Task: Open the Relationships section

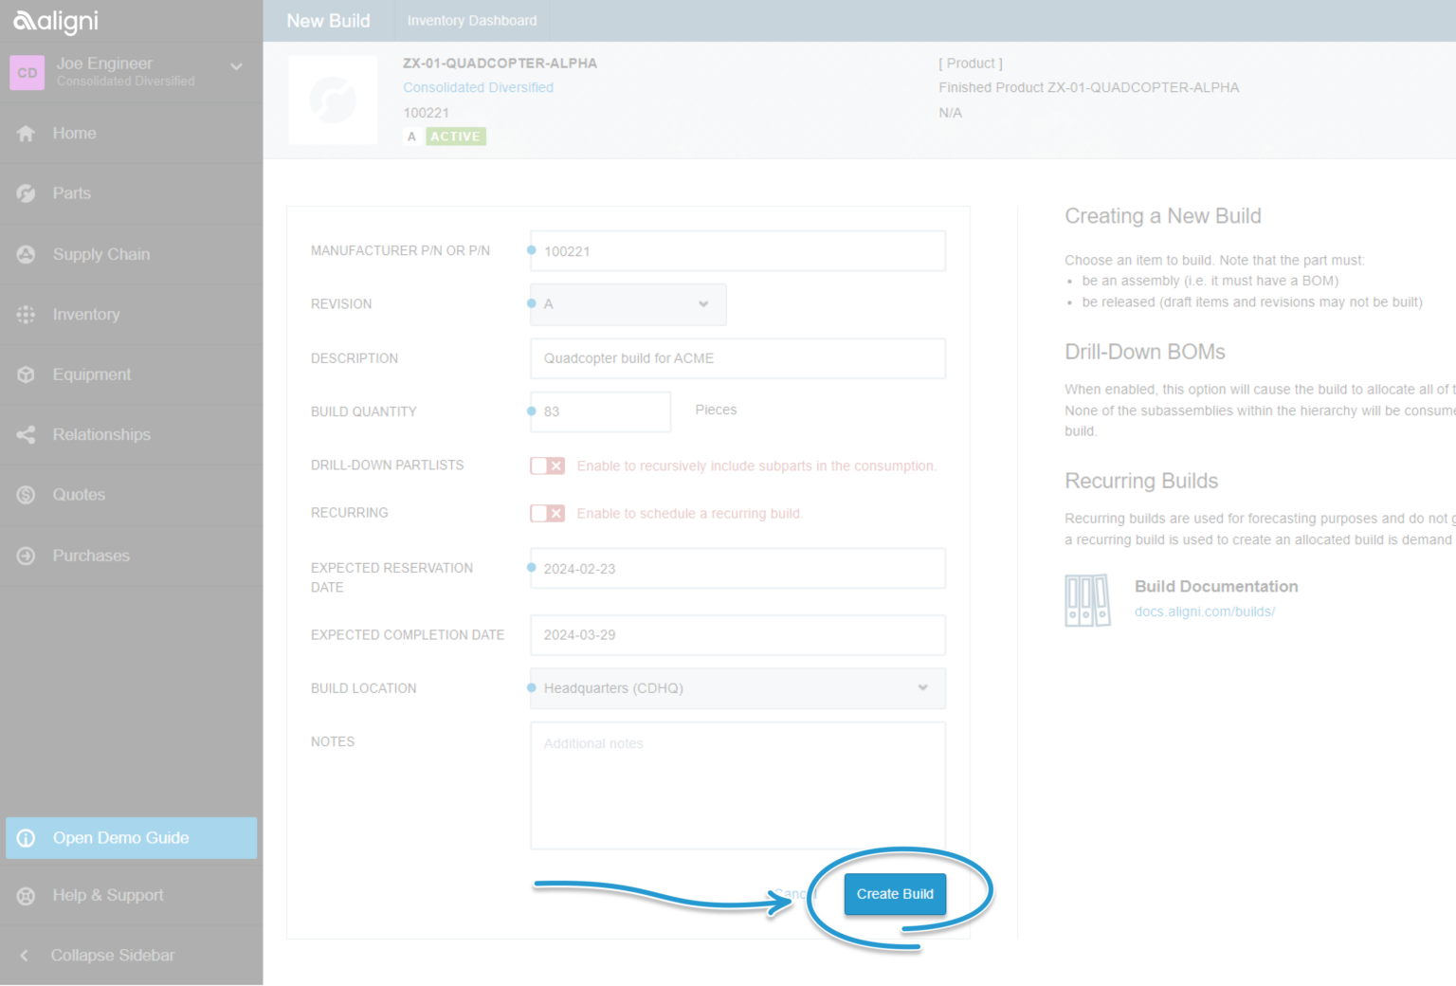Action: click(27, 434)
